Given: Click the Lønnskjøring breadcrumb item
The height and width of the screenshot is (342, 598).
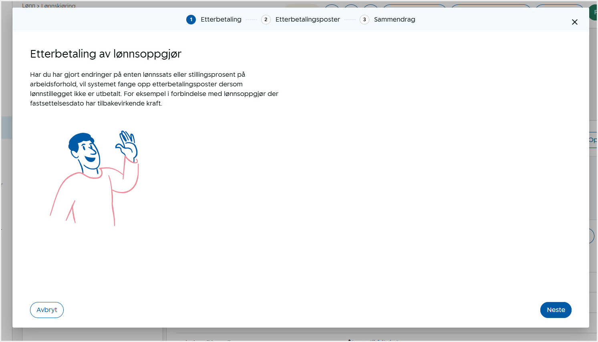Looking at the screenshot, I should pyautogui.click(x=58, y=6).
